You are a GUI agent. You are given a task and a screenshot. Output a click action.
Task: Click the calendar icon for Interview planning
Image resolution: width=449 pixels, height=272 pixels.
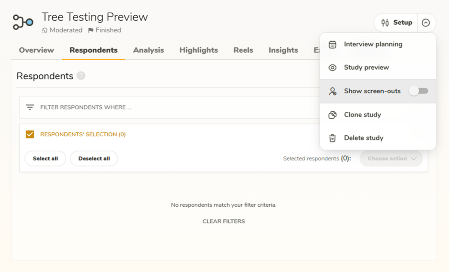(333, 44)
